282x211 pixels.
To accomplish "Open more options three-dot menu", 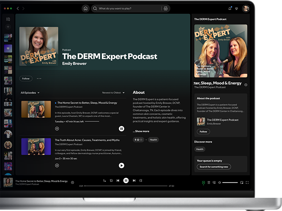I will click(x=39, y=79).
